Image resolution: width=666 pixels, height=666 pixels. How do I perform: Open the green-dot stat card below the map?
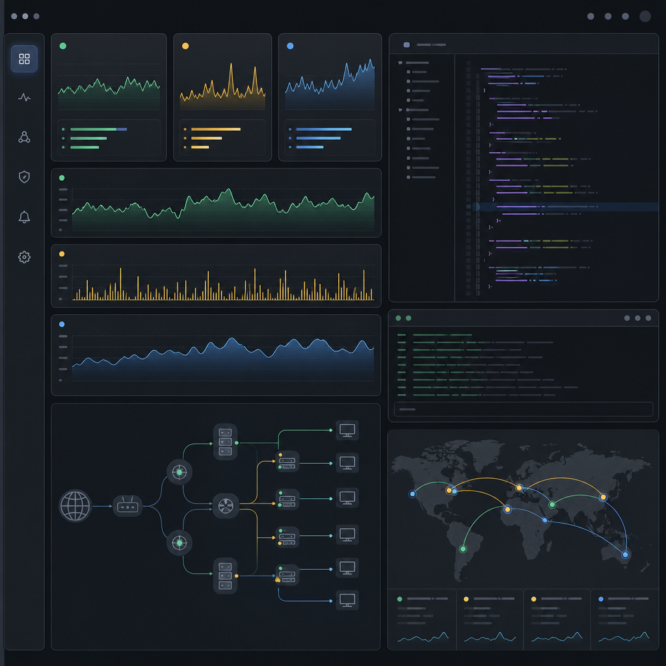(422, 619)
